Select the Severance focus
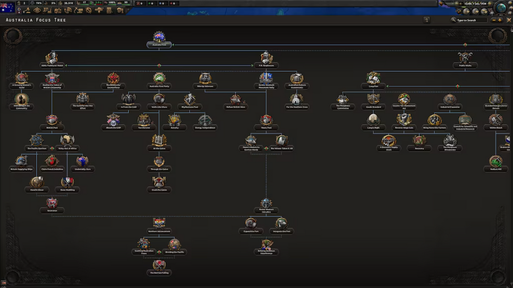Screen dimensions: 513x288 52,205
